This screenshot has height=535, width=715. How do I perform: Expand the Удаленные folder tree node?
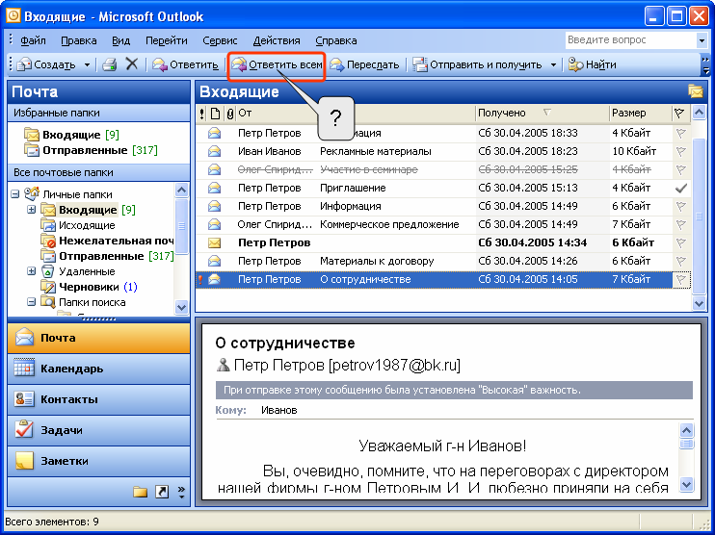click(x=31, y=271)
